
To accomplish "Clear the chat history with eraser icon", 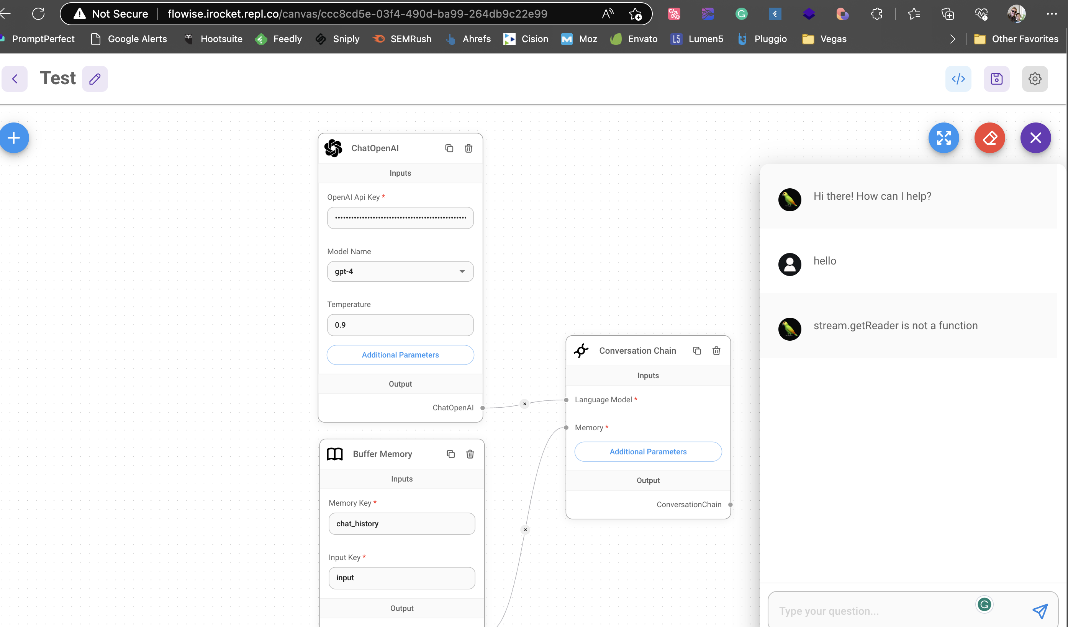I will click(x=989, y=137).
